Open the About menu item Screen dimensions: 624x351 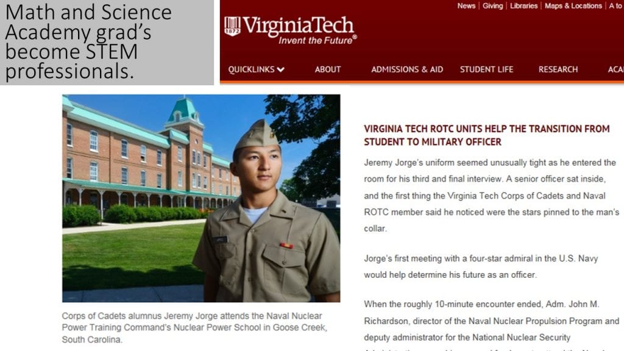pos(327,69)
